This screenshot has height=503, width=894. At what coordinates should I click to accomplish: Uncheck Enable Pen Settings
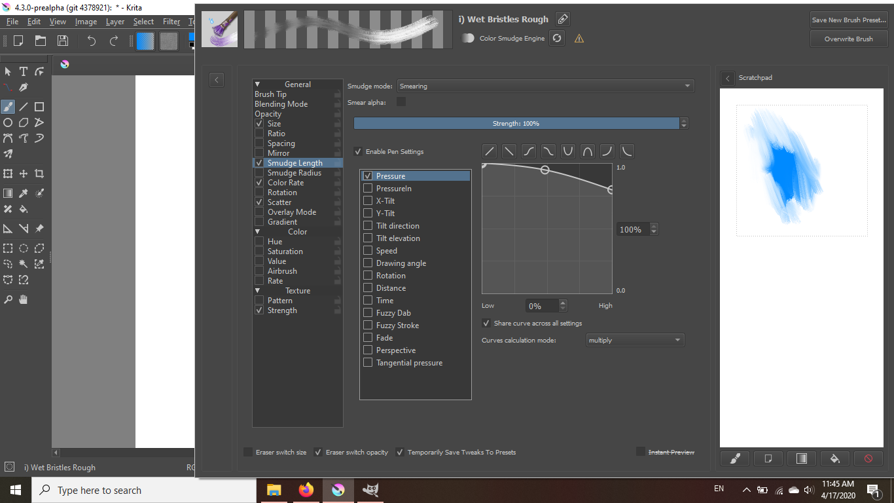click(x=358, y=151)
